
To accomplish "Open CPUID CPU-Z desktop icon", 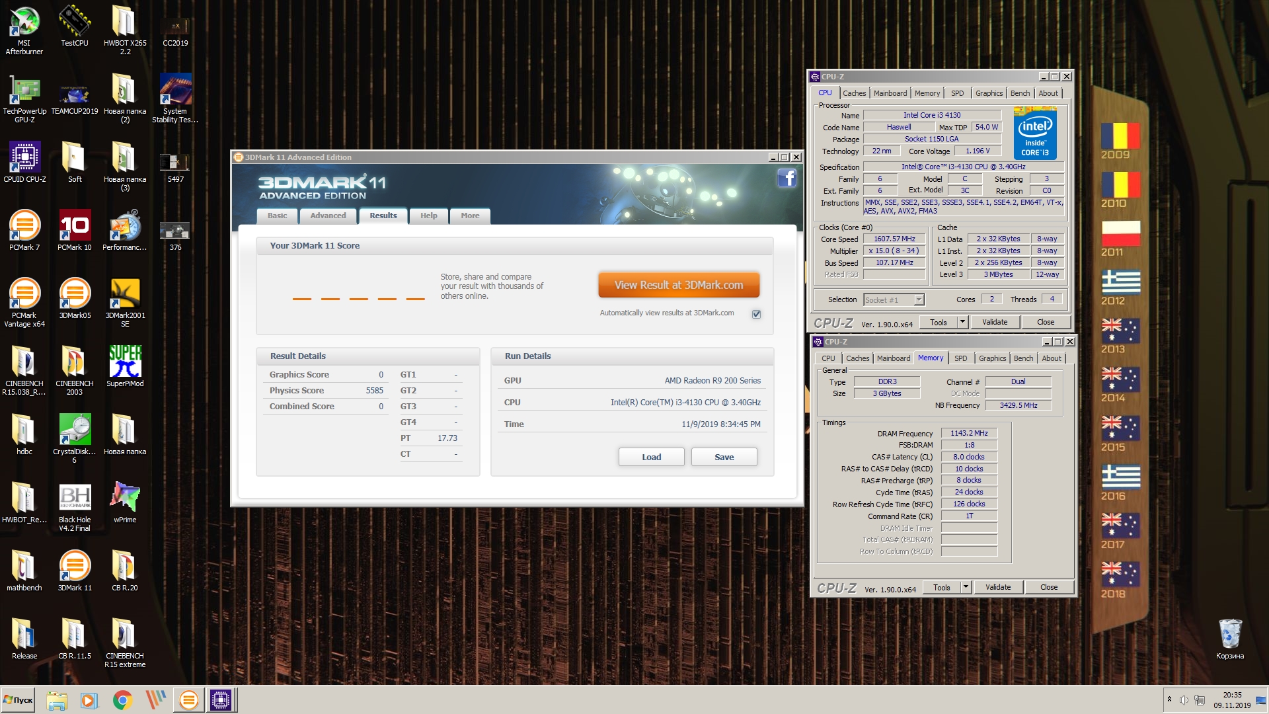I will click(24, 162).
